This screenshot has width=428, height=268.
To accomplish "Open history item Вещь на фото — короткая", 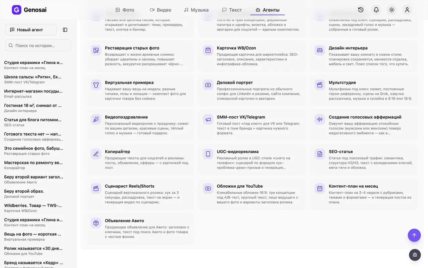I will click(33, 237).
